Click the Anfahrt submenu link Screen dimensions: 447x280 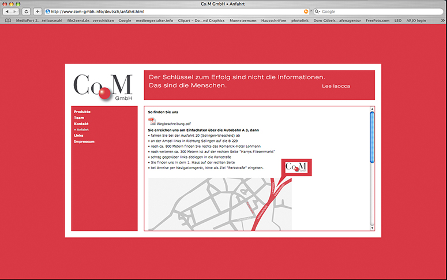point(83,130)
